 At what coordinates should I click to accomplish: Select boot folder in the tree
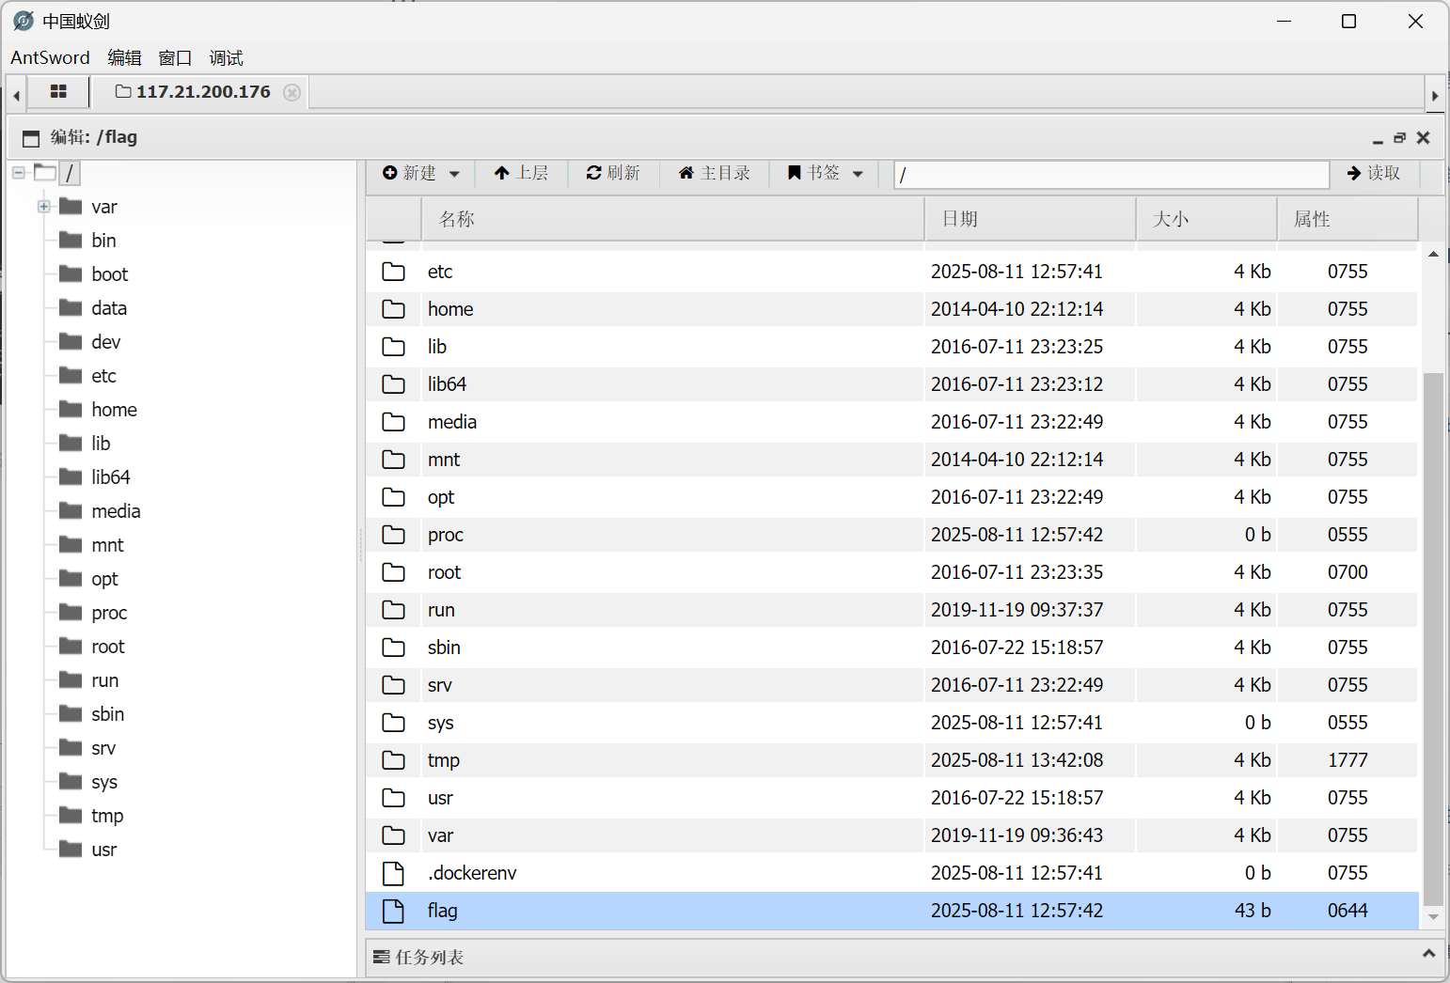[x=109, y=274]
